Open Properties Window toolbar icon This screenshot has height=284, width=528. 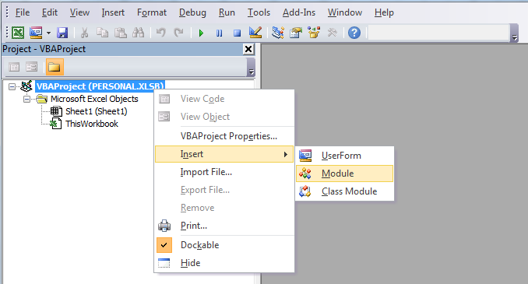(296, 33)
